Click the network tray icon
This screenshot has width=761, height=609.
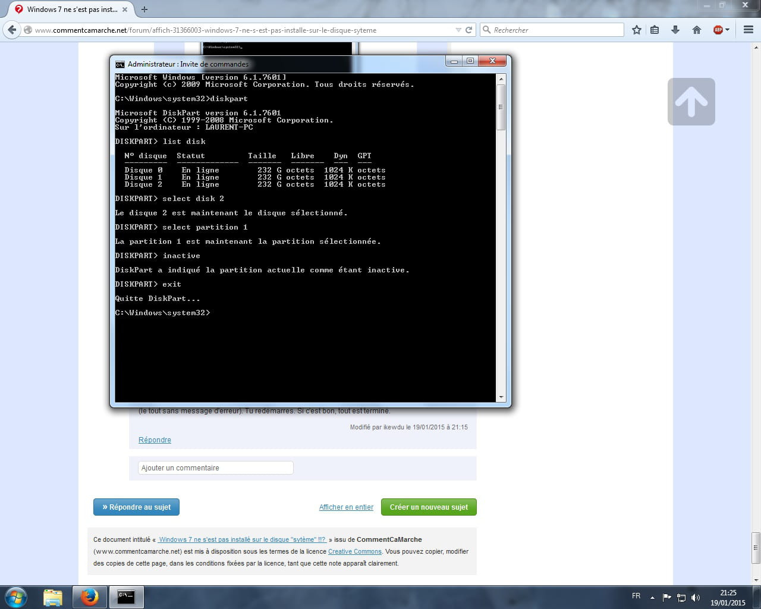[x=681, y=598]
